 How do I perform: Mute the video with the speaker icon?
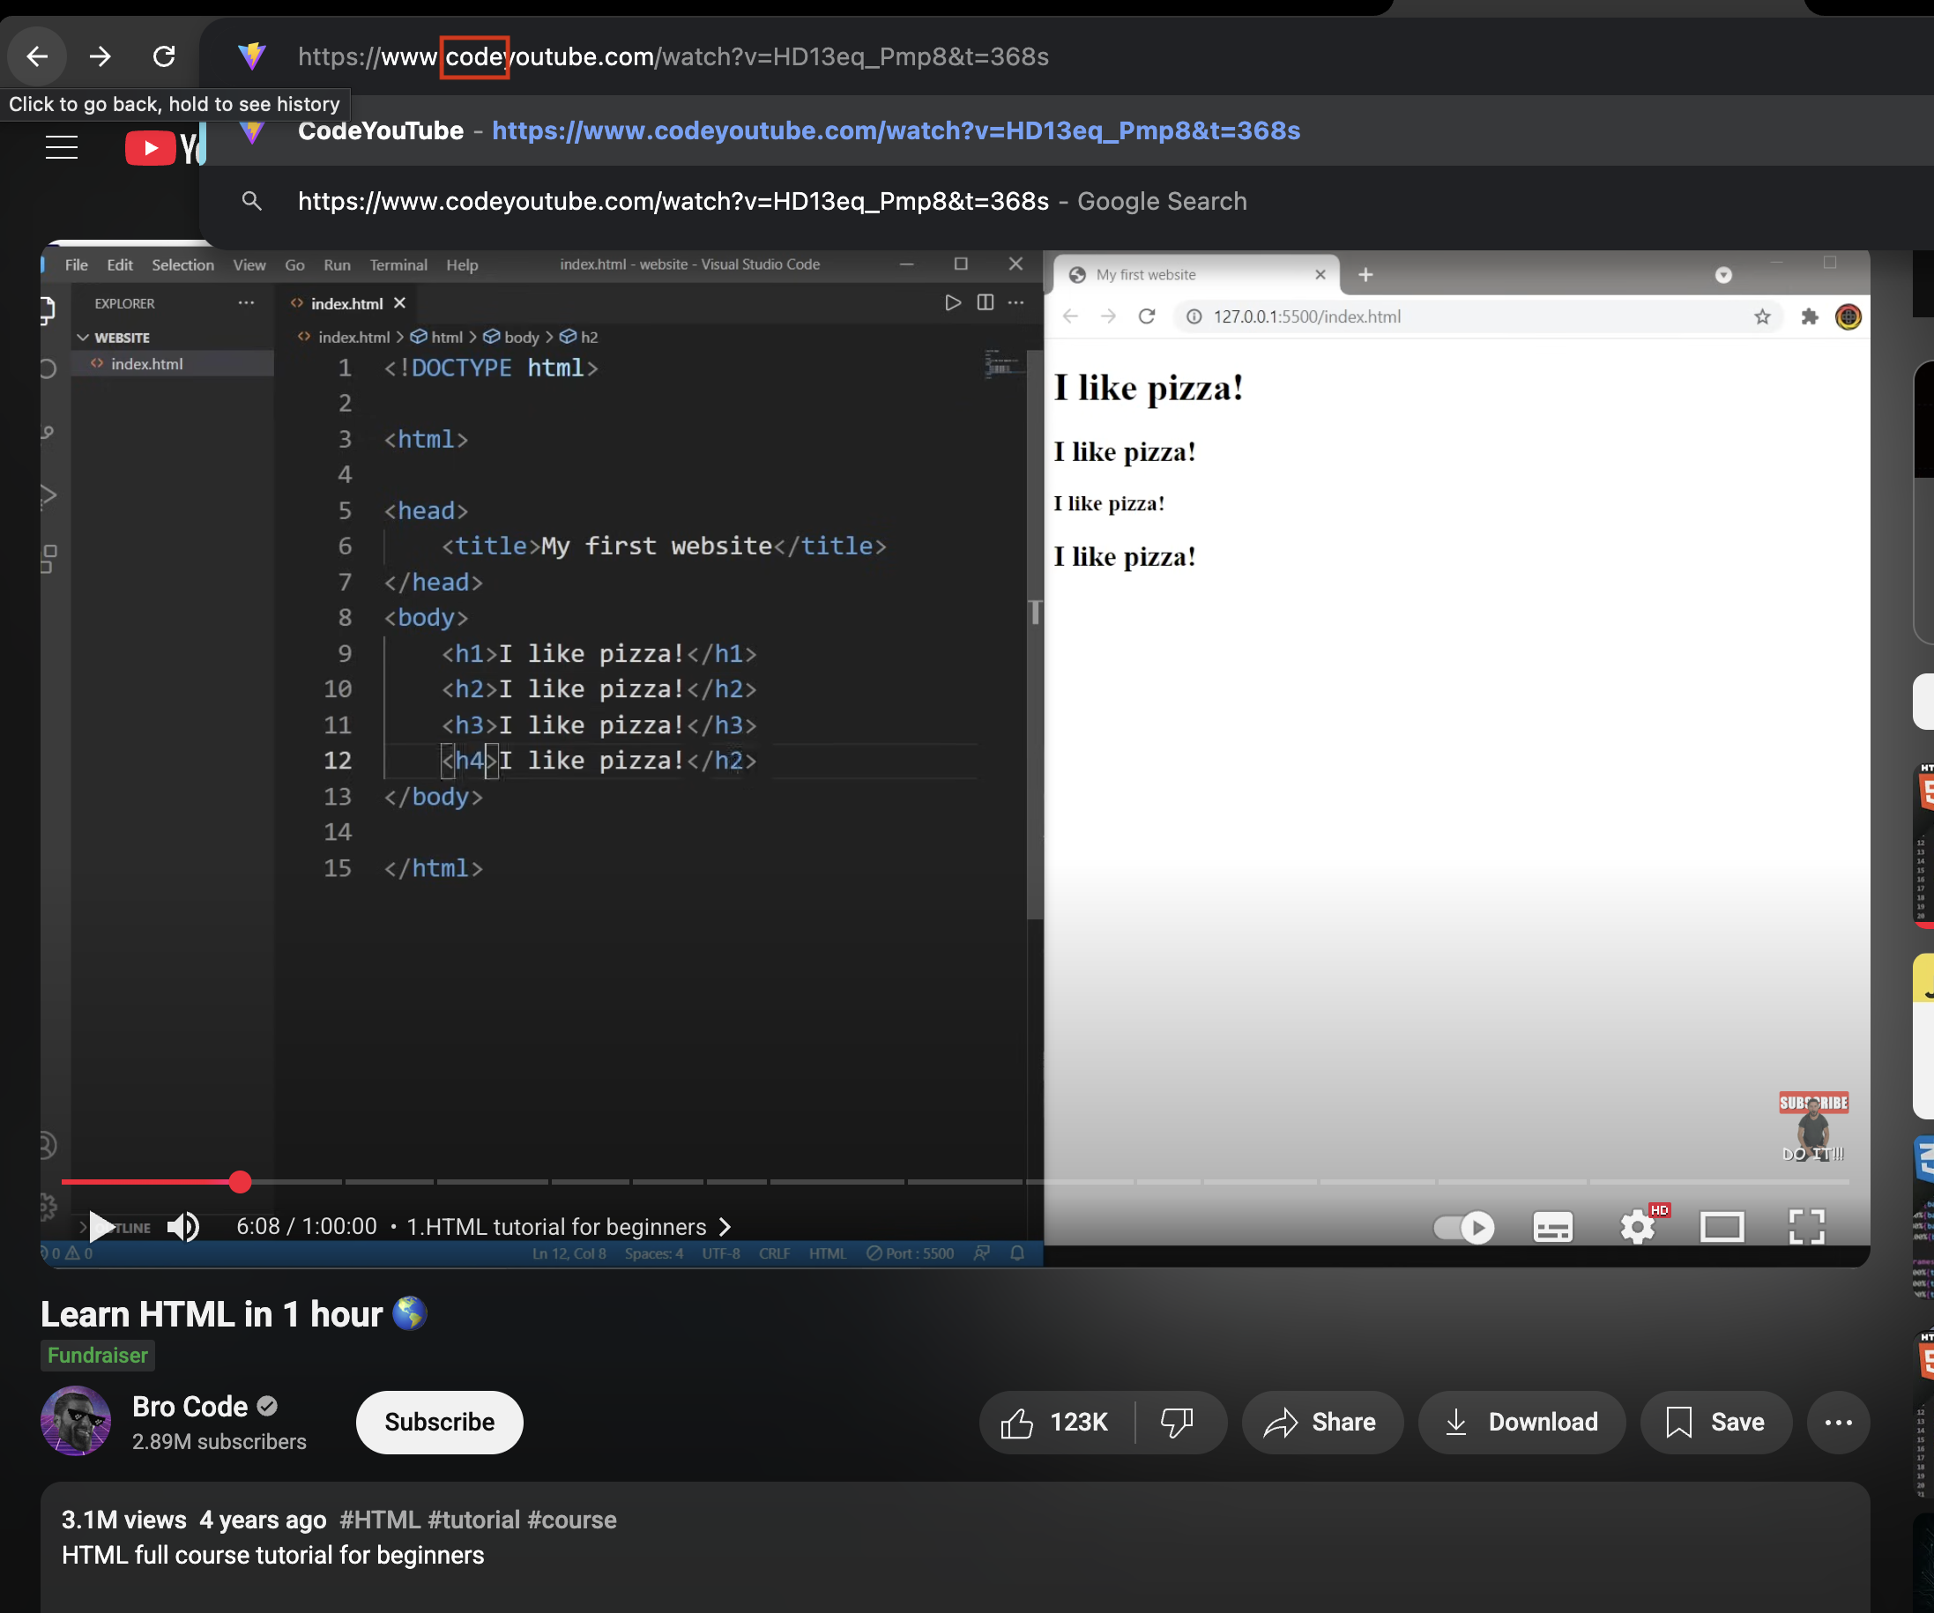coord(183,1226)
